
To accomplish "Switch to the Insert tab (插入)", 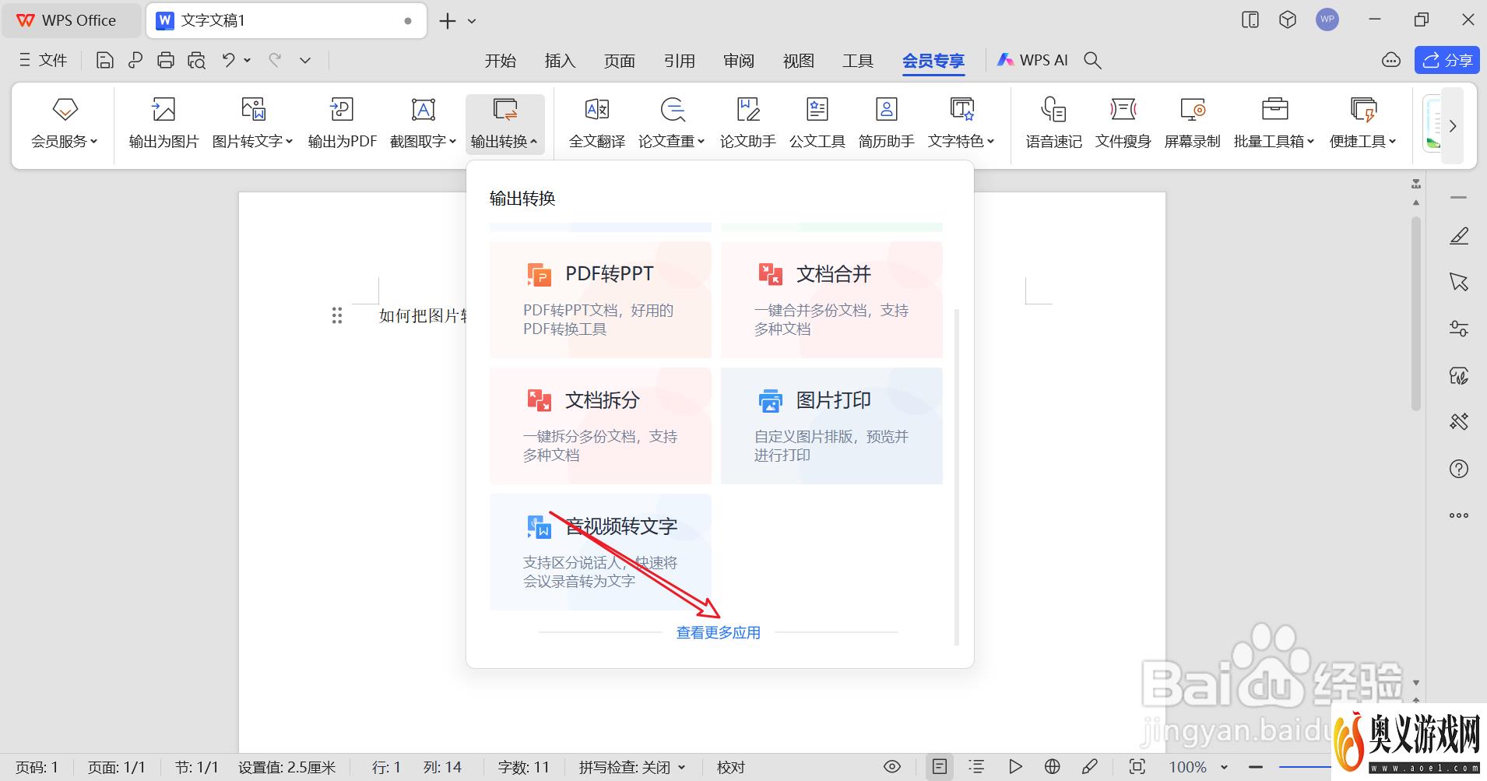I will click(x=560, y=60).
